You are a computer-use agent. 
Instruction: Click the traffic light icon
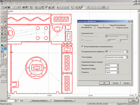(2, 34)
